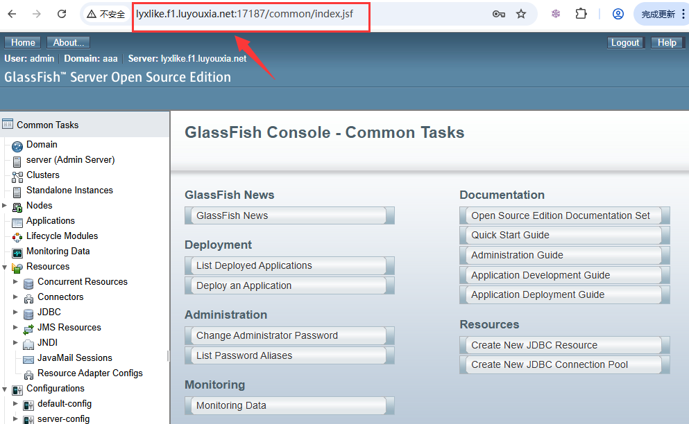Click the Domain globe icon

pyautogui.click(x=17, y=146)
